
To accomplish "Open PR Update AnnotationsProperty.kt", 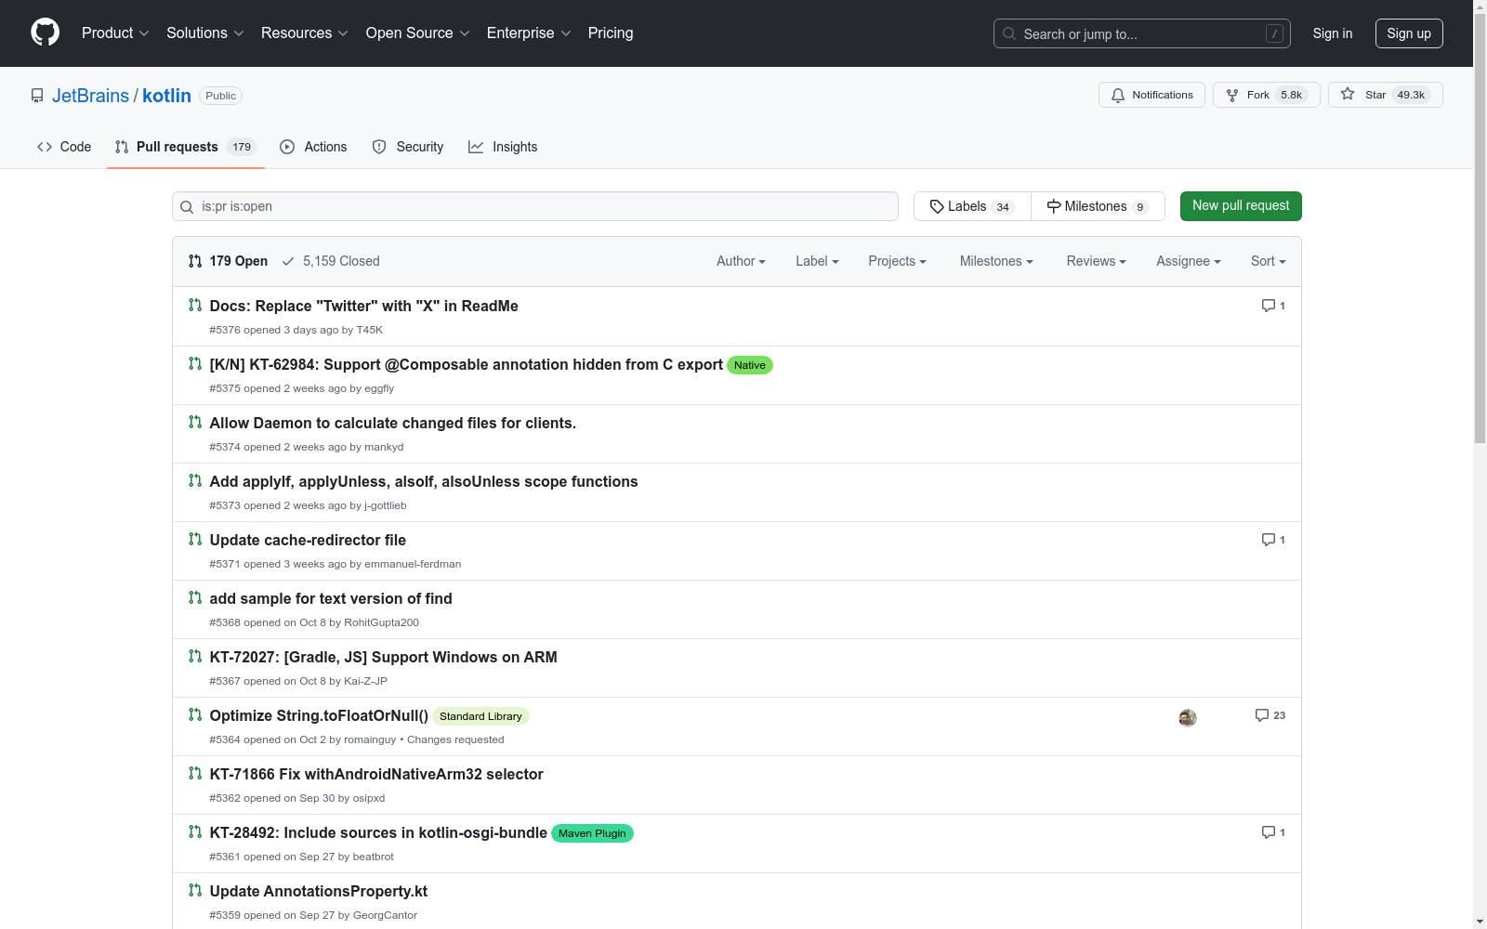I will tap(319, 891).
